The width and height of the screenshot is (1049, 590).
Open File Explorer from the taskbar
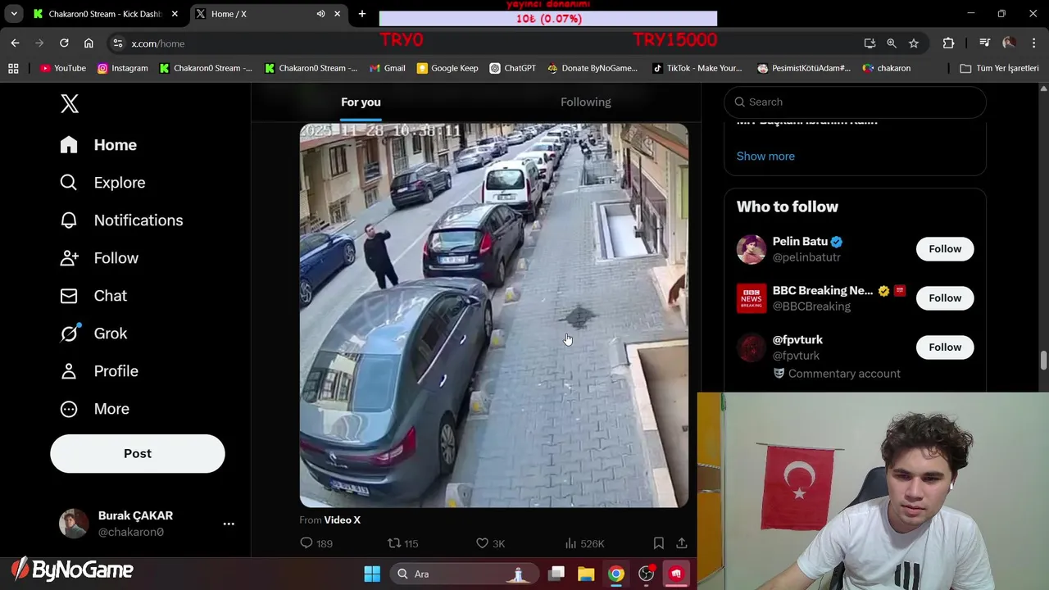586,574
